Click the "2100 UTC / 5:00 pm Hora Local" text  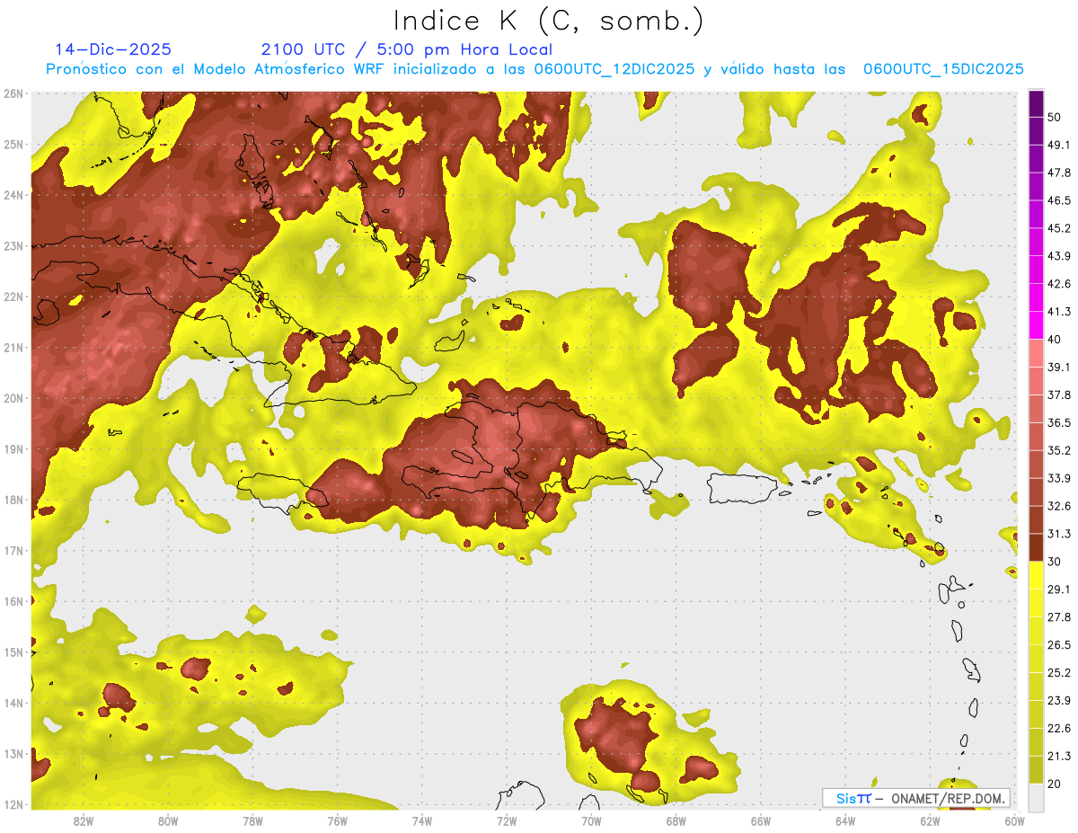[407, 49]
